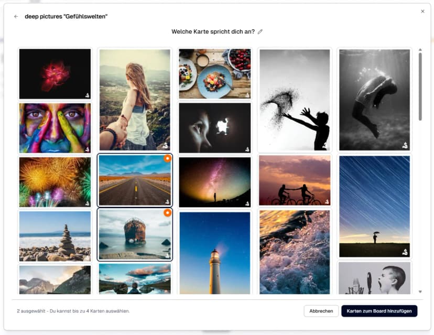This screenshot has height=335, width=434.
Task: Select the lighthouse card
Action: [x=215, y=253]
